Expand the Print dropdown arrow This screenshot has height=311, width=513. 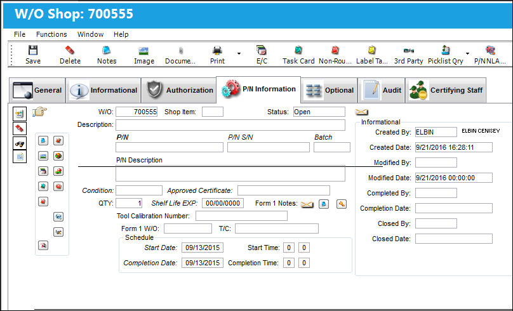click(239, 54)
